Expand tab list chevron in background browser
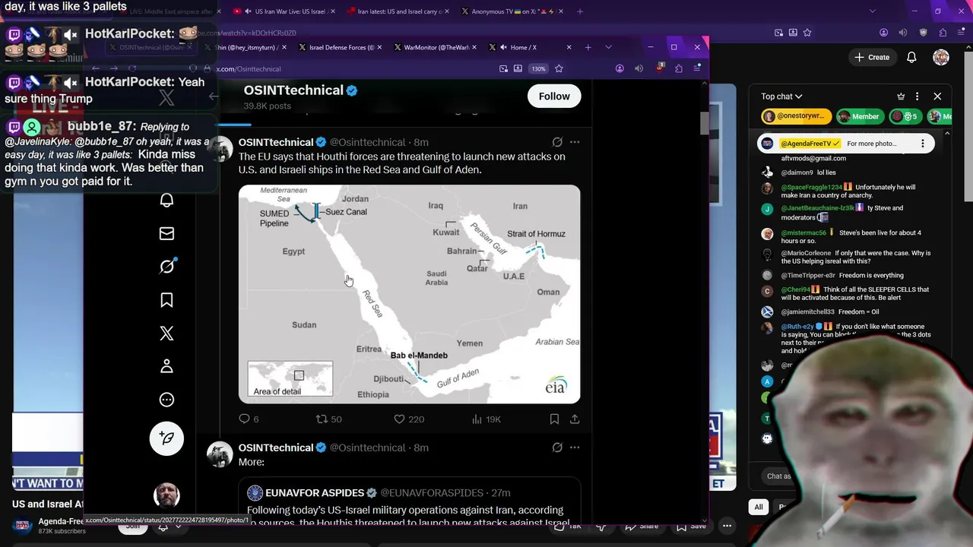973x547 pixels. tap(872, 11)
